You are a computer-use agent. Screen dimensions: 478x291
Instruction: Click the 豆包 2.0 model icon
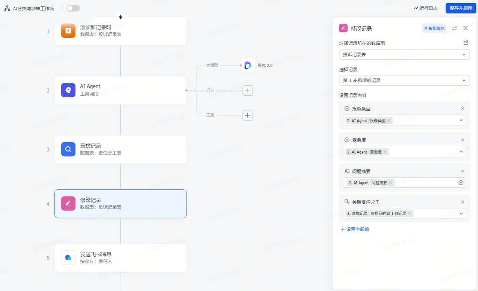coord(248,65)
